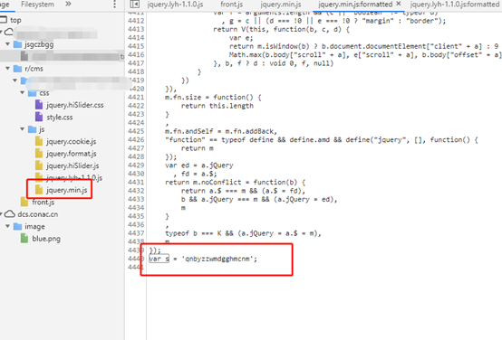Click the yellow jquery.cookie.js file icon

coord(39,141)
